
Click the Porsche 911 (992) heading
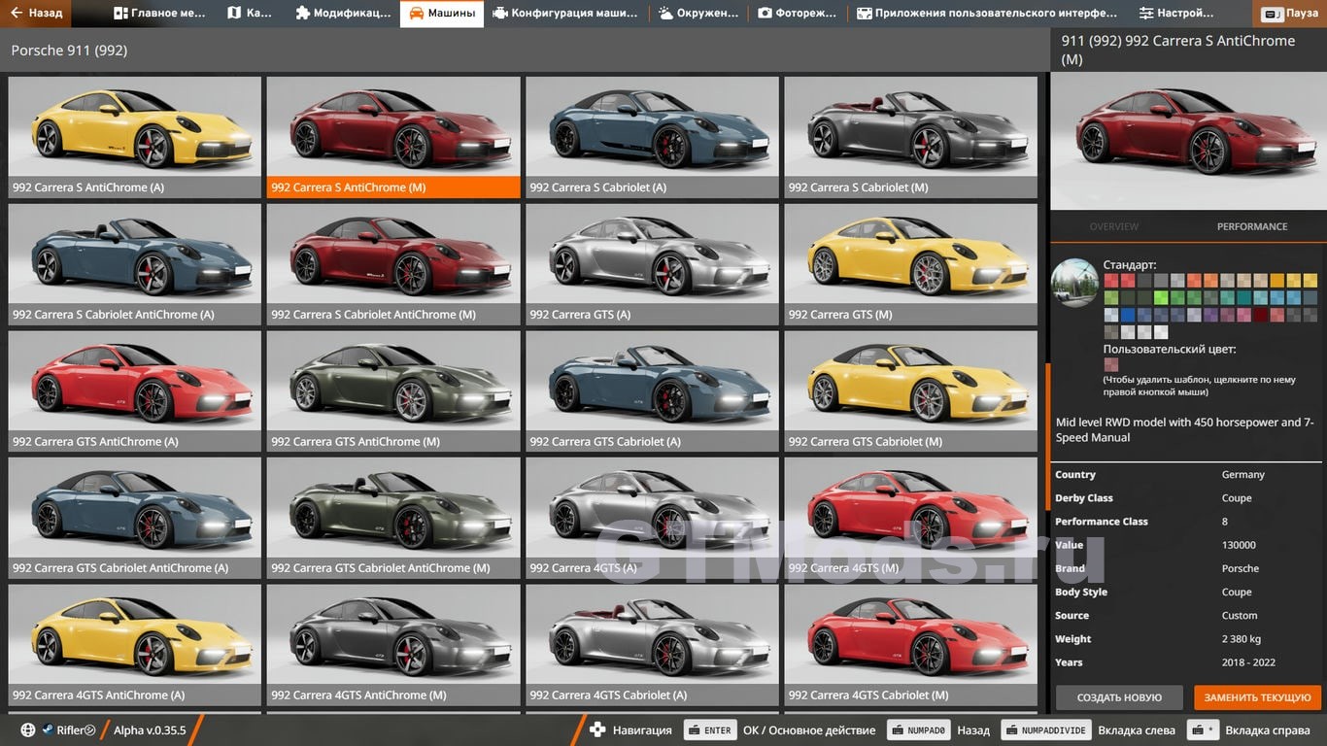(x=69, y=50)
